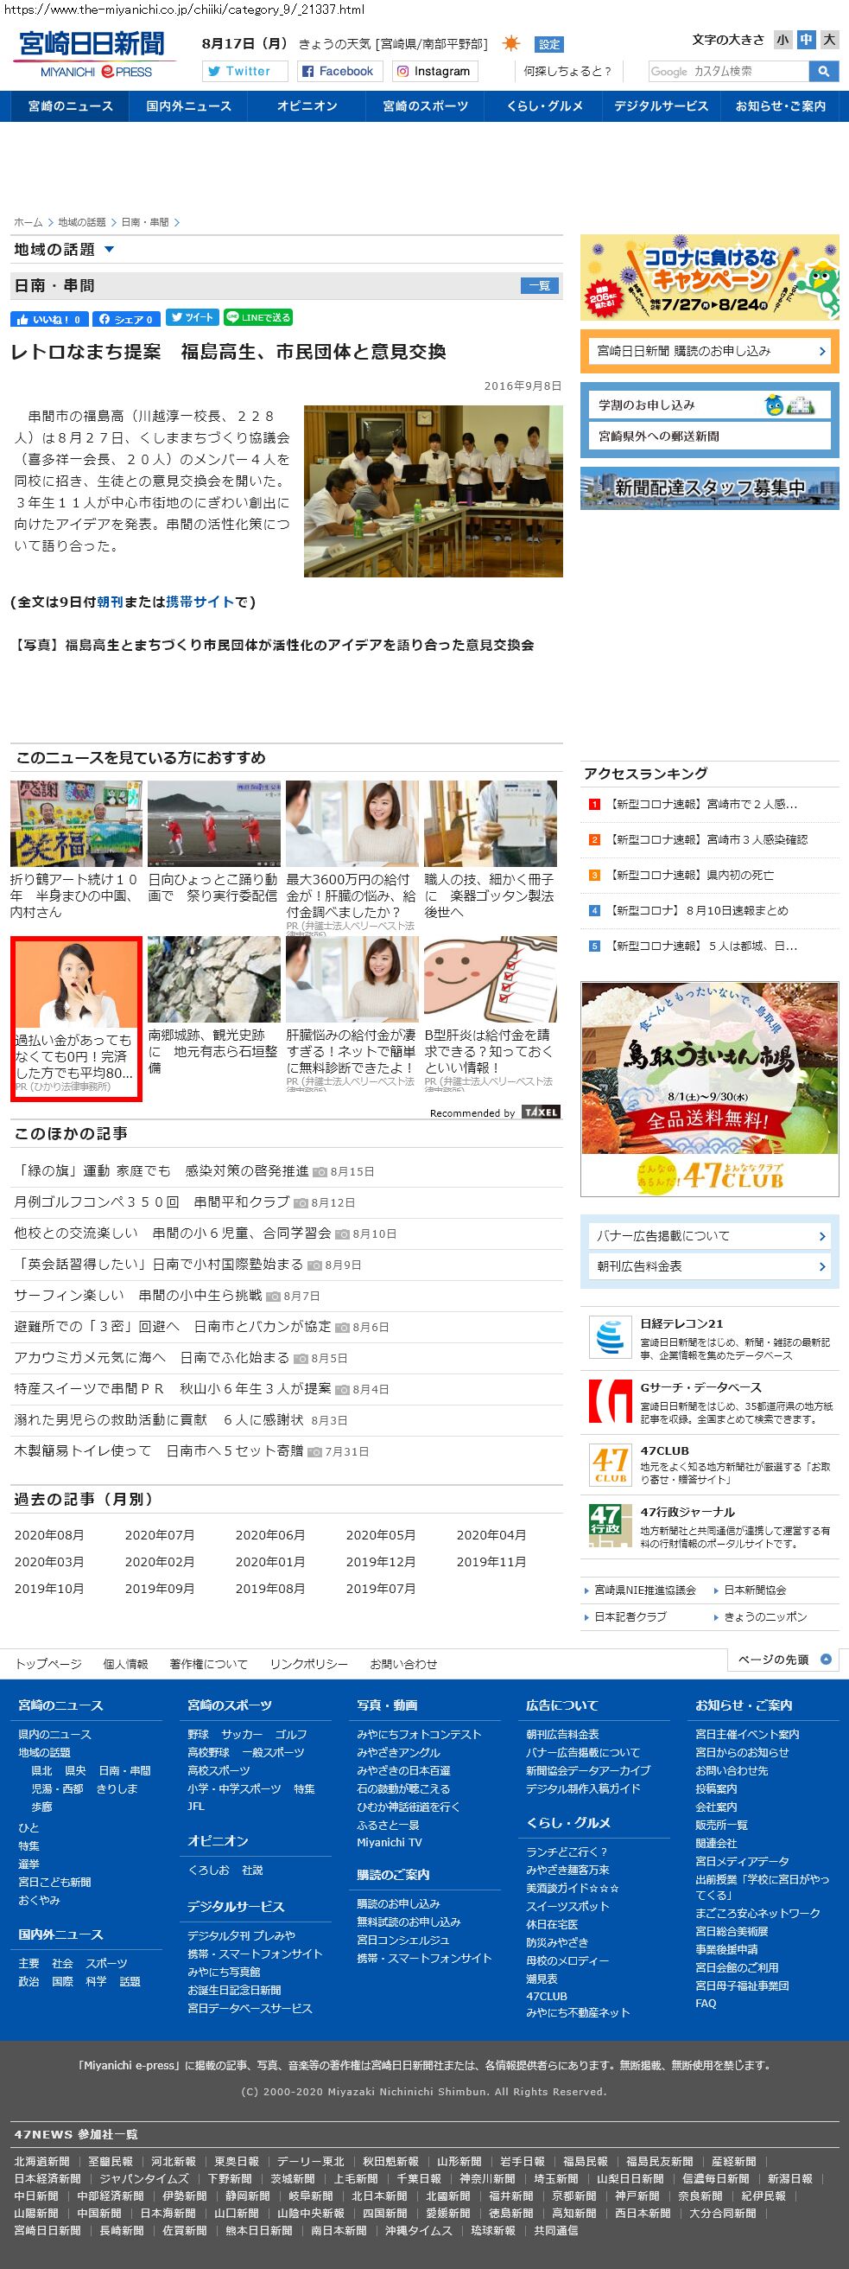849x2269 pixels.
Task: Open the コロナに負けるなキャンペーン banner
Action: [709, 277]
